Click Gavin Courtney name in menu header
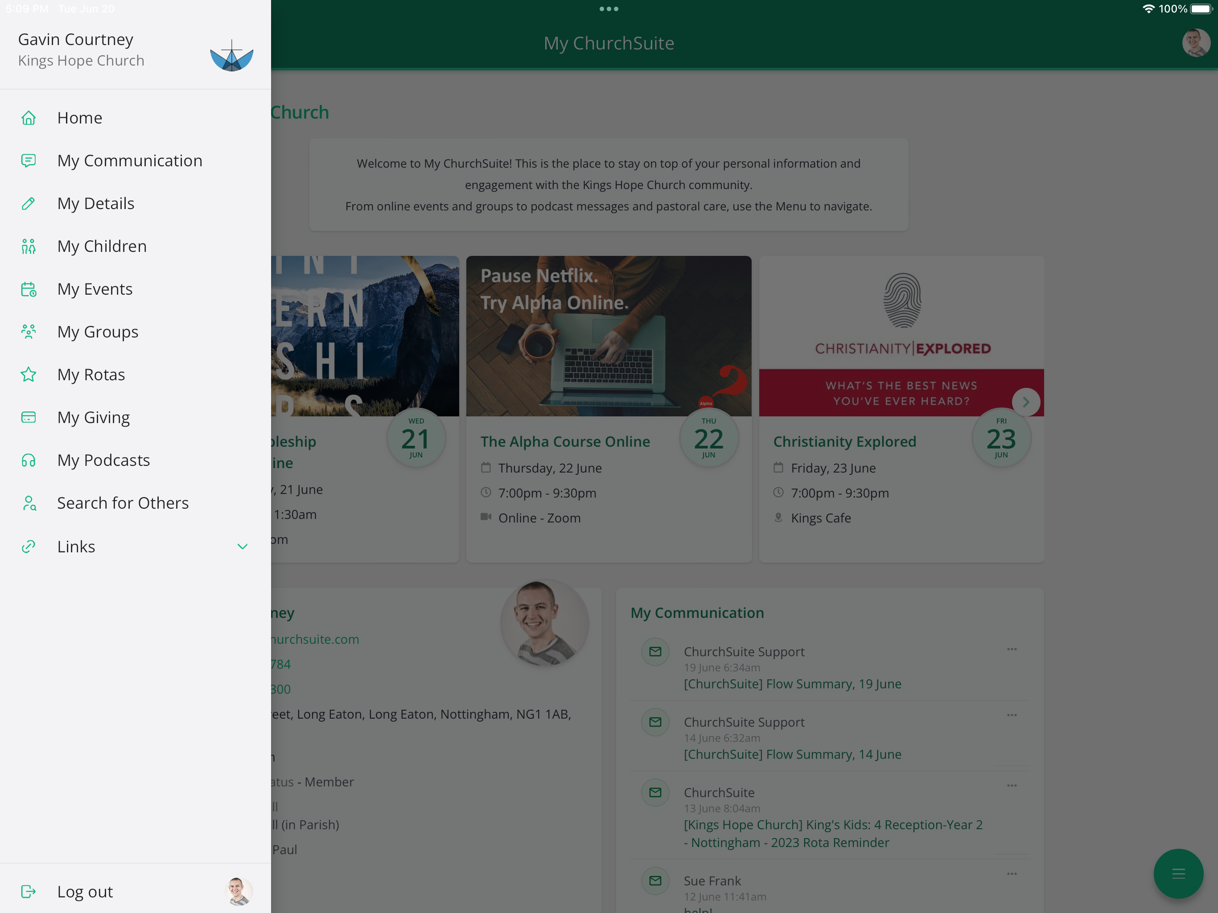Screen dimensions: 1218x913 76,40
